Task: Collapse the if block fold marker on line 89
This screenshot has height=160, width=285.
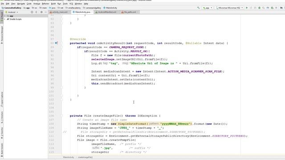Action: point(62,47)
